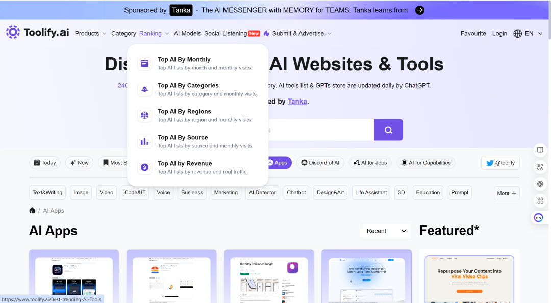Click the translate icon in right sidebar
This screenshot has height=303, width=551.
[x=540, y=167]
